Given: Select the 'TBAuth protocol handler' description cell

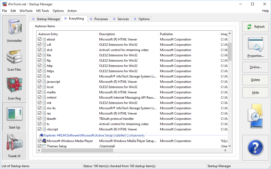Looking at the screenshot, I should (x=117, y=119).
